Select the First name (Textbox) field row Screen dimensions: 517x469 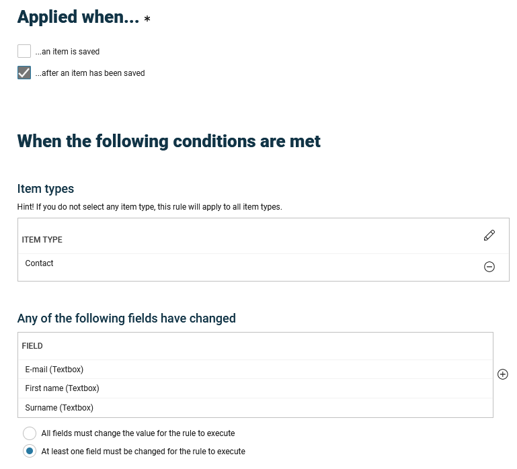pyautogui.click(x=63, y=388)
